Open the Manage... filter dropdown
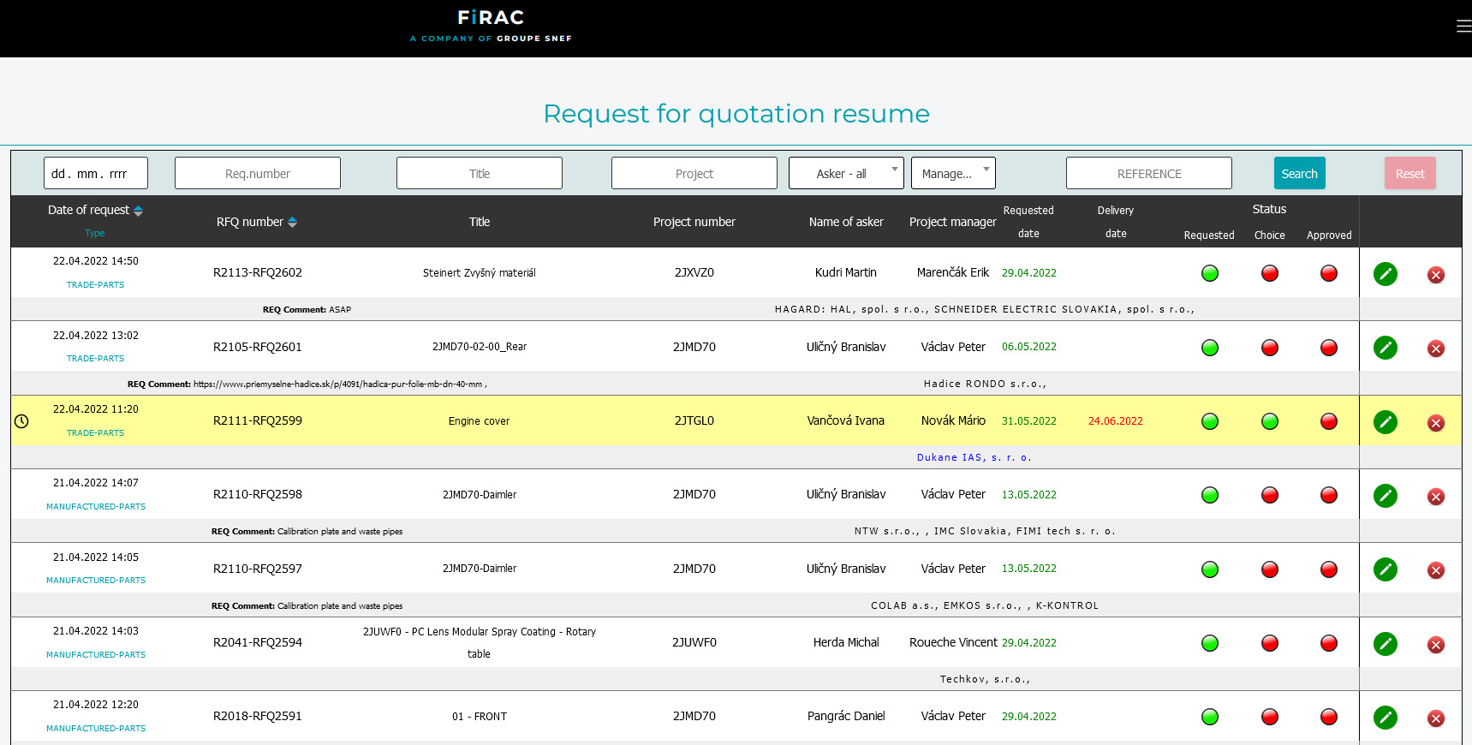Image resolution: width=1472 pixels, height=745 pixels. 952,174
